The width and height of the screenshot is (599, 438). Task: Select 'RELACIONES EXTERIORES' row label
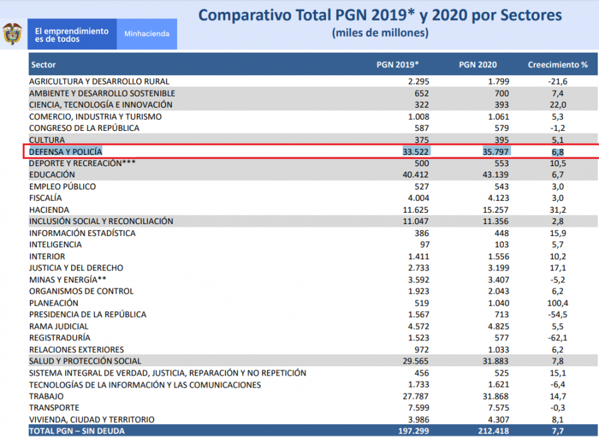tap(77, 350)
